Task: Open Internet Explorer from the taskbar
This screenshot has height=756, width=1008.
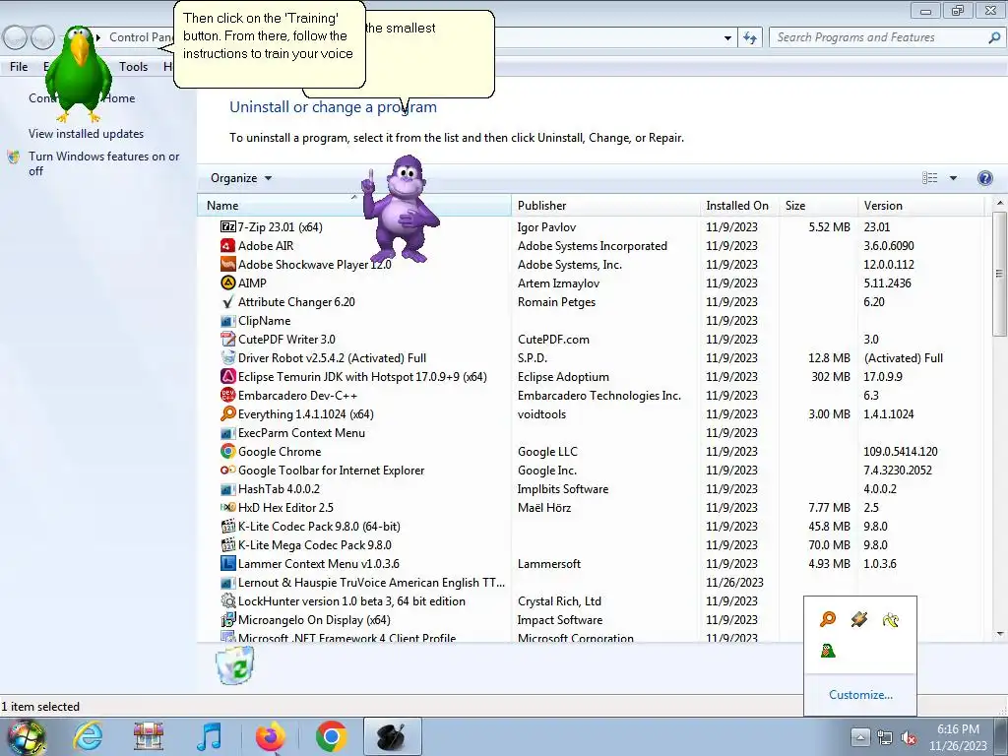Action: click(x=88, y=736)
